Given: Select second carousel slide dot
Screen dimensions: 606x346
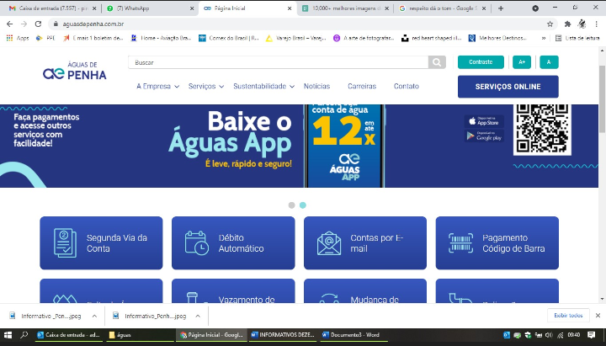Looking at the screenshot, I should 303,205.
